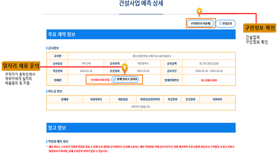The height and width of the screenshot is (157, 278).
Task: Click the 데이터가 없습니다. empty table row
Action: 141,107
